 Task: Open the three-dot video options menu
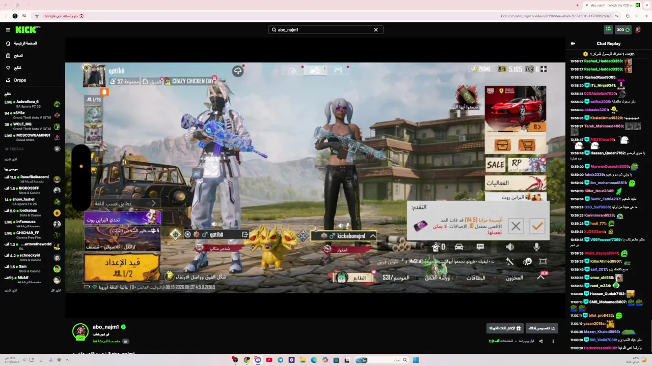[x=553, y=341]
